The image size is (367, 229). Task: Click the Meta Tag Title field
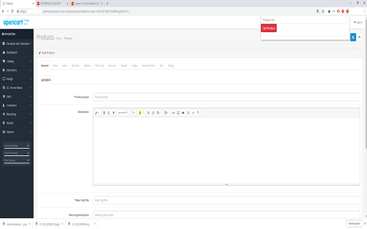[227, 200]
